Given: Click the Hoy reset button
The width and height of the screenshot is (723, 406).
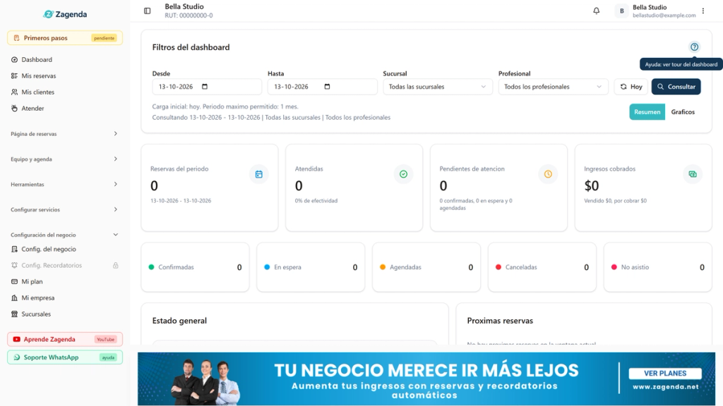Looking at the screenshot, I should click(631, 87).
